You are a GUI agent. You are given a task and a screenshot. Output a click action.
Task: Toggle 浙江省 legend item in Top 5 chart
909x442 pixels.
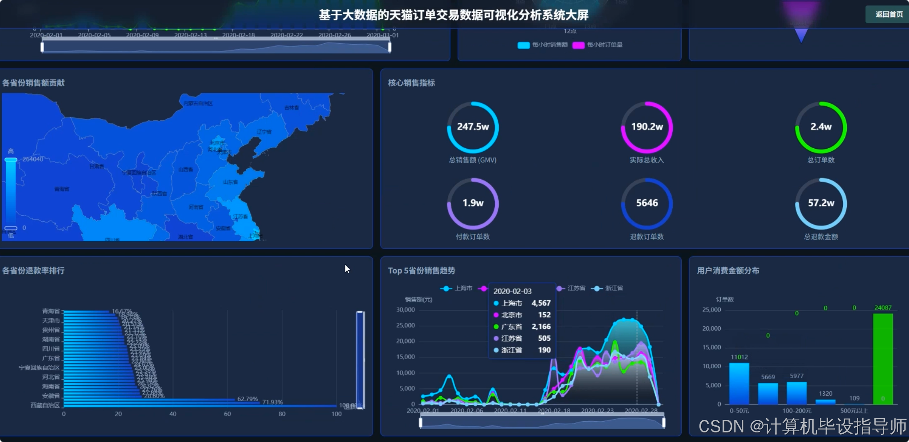(609, 288)
